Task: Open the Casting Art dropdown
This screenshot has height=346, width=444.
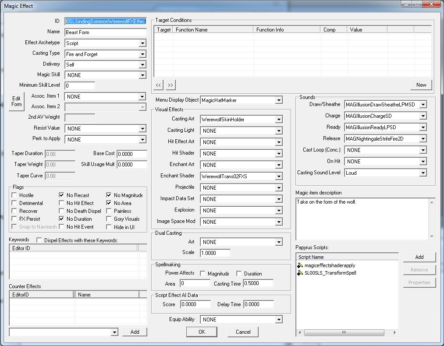Action: pyautogui.click(x=279, y=120)
